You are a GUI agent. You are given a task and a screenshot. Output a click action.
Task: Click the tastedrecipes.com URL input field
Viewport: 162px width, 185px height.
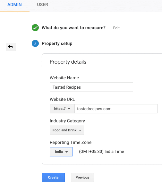point(116,109)
